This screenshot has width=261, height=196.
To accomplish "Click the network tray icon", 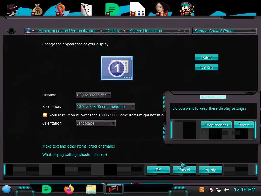I will [x=218, y=190].
